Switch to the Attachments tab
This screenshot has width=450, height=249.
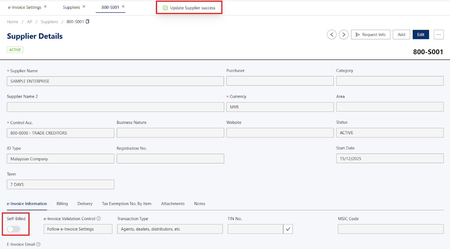(173, 204)
